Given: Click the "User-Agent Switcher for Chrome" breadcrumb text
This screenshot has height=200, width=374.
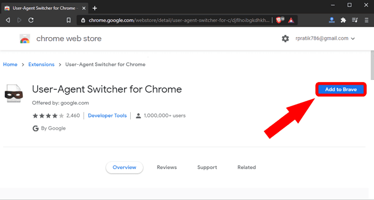Looking at the screenshot, I should coord(105,65).
